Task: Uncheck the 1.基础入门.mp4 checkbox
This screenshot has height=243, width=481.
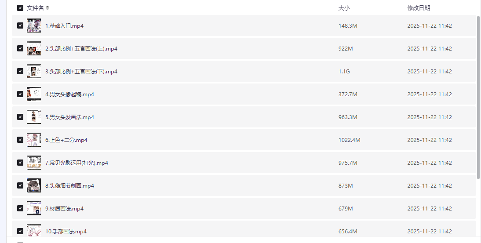Action: click(20, 26)
